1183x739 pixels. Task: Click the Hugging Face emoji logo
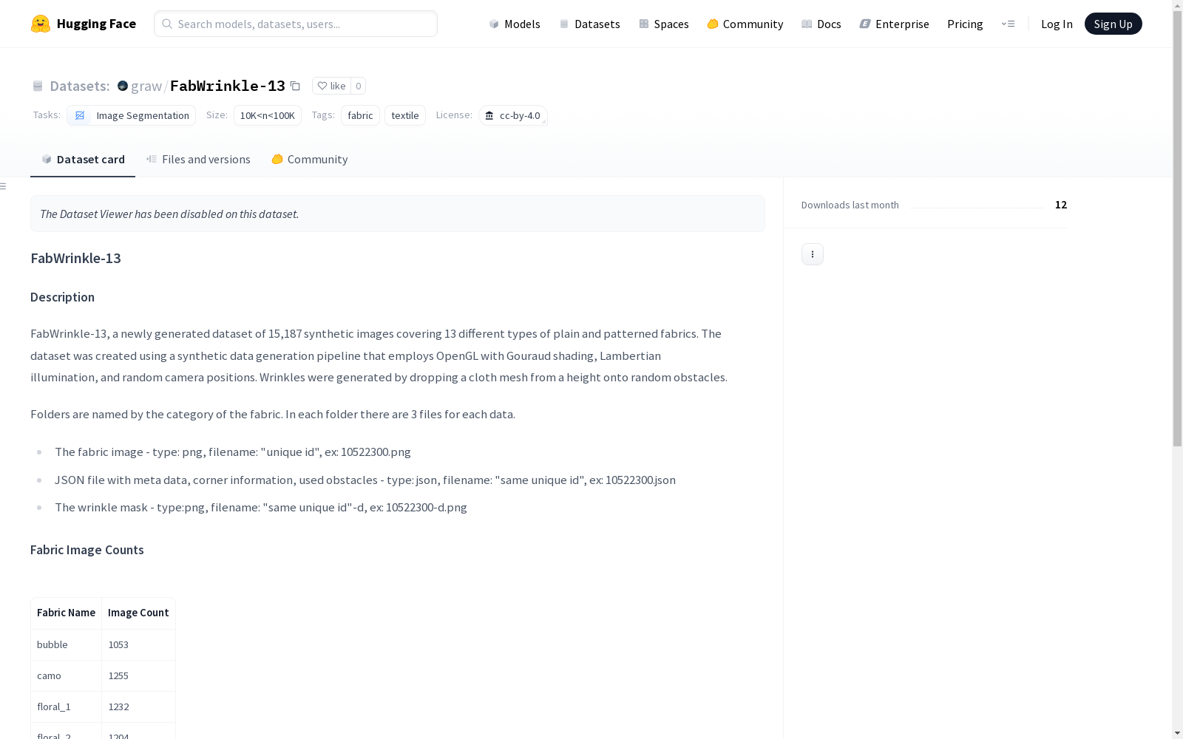coord(41,24)
